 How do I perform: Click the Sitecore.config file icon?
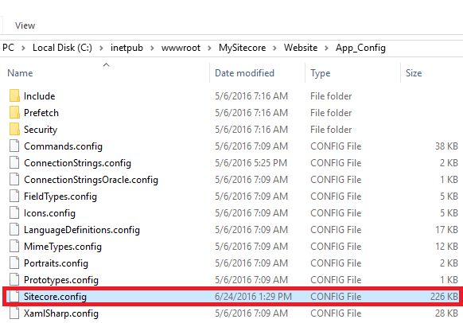[x=14, y=297]
